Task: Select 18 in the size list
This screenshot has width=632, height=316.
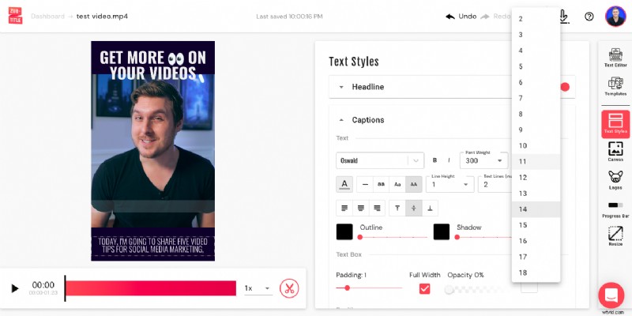Action: coord(536,273)
